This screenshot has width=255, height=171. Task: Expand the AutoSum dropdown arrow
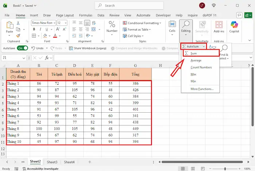click(204, 47)
